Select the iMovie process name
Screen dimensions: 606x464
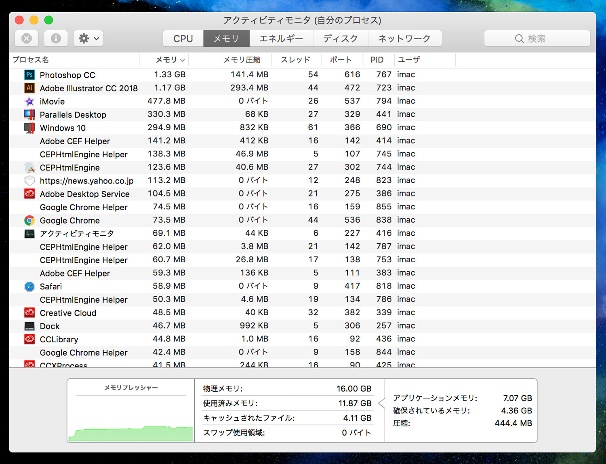pyautogui.click(x=52, y=101)
